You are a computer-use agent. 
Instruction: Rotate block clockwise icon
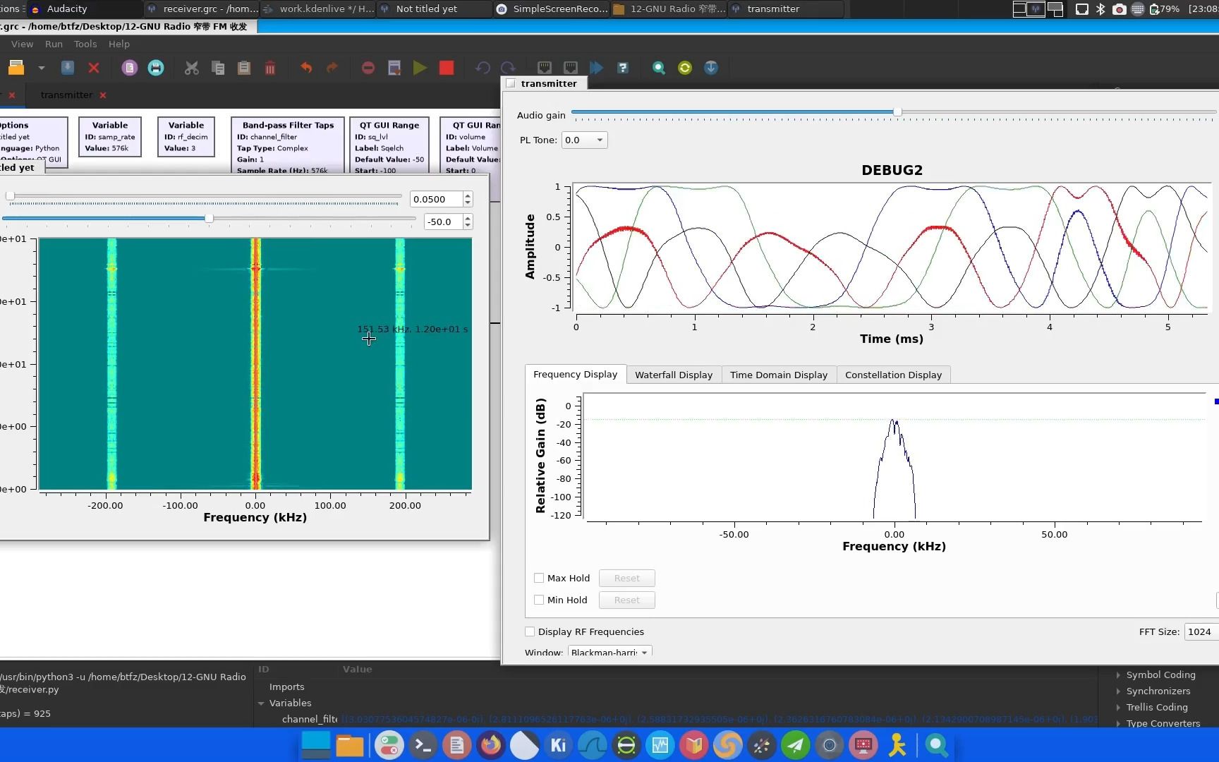509,68
